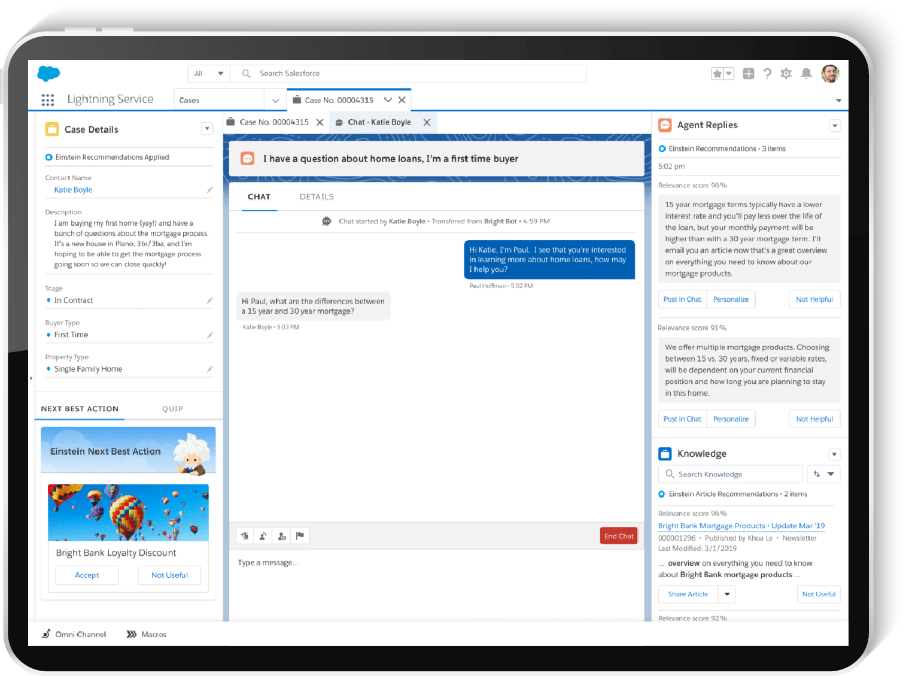The image size is (906, 676).
Task: Mark the Knowledge article Not Useful
Action: (x=819, y=594)
